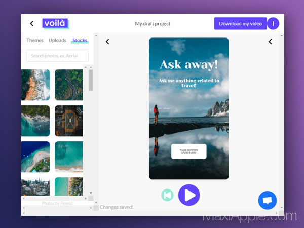Pick the teal sea sandy beach photo
304x228 pixels.
point(69,157)
